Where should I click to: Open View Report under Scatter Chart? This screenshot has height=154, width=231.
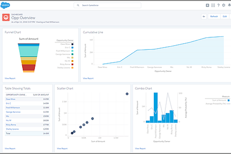(x=62, y=149)
